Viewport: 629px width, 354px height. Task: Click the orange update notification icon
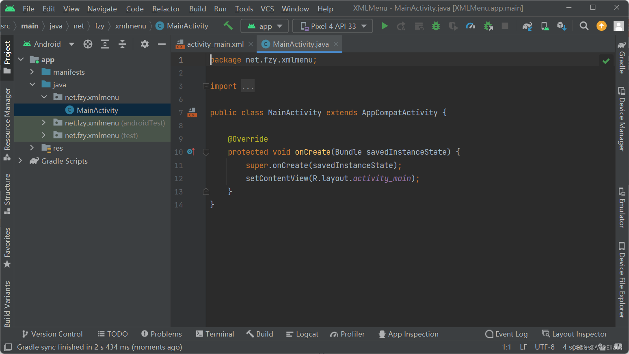click(601, 26)
